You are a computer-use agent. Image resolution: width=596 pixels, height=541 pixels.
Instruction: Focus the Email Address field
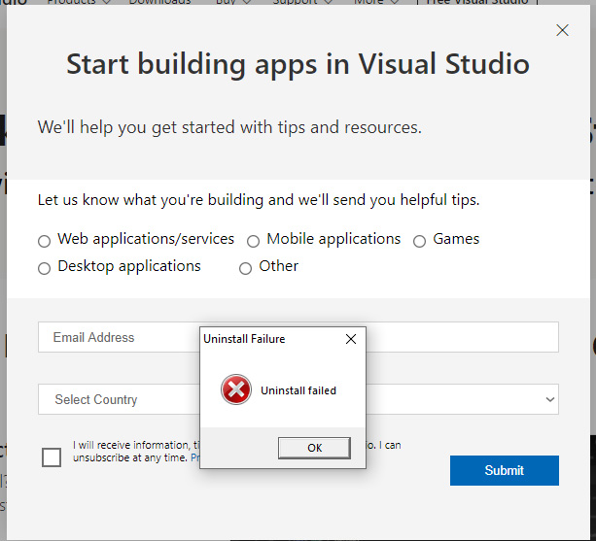(298, 337)
